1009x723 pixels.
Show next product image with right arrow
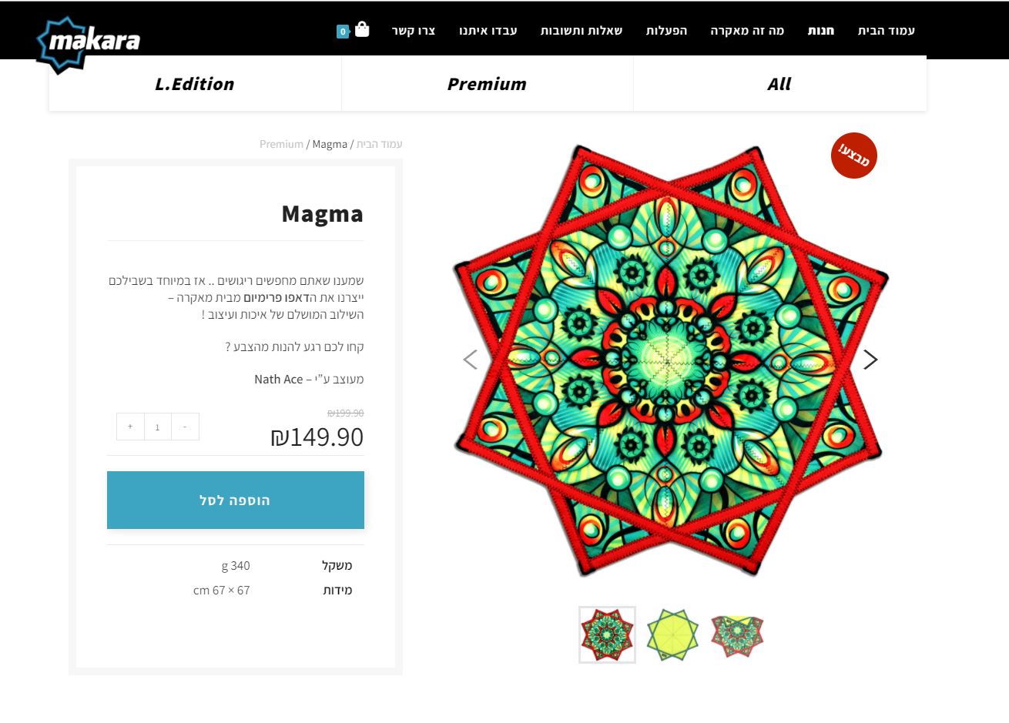coord(870,360)
